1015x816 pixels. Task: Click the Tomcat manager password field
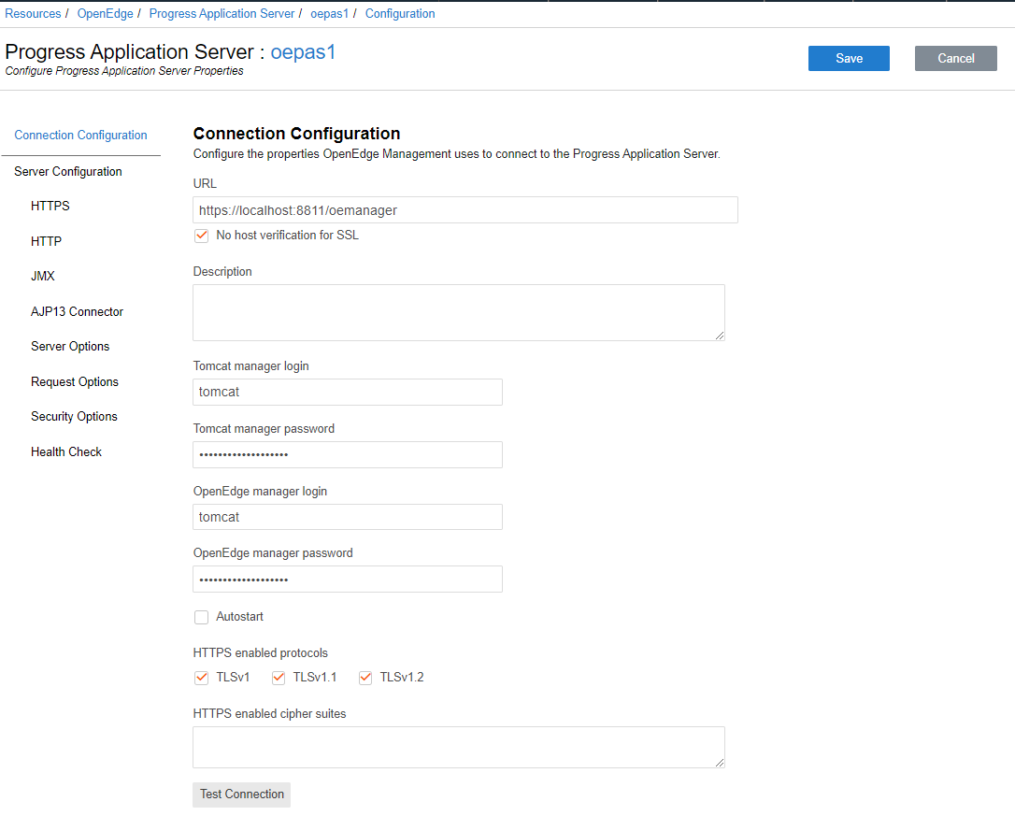(x=348, y=454)
